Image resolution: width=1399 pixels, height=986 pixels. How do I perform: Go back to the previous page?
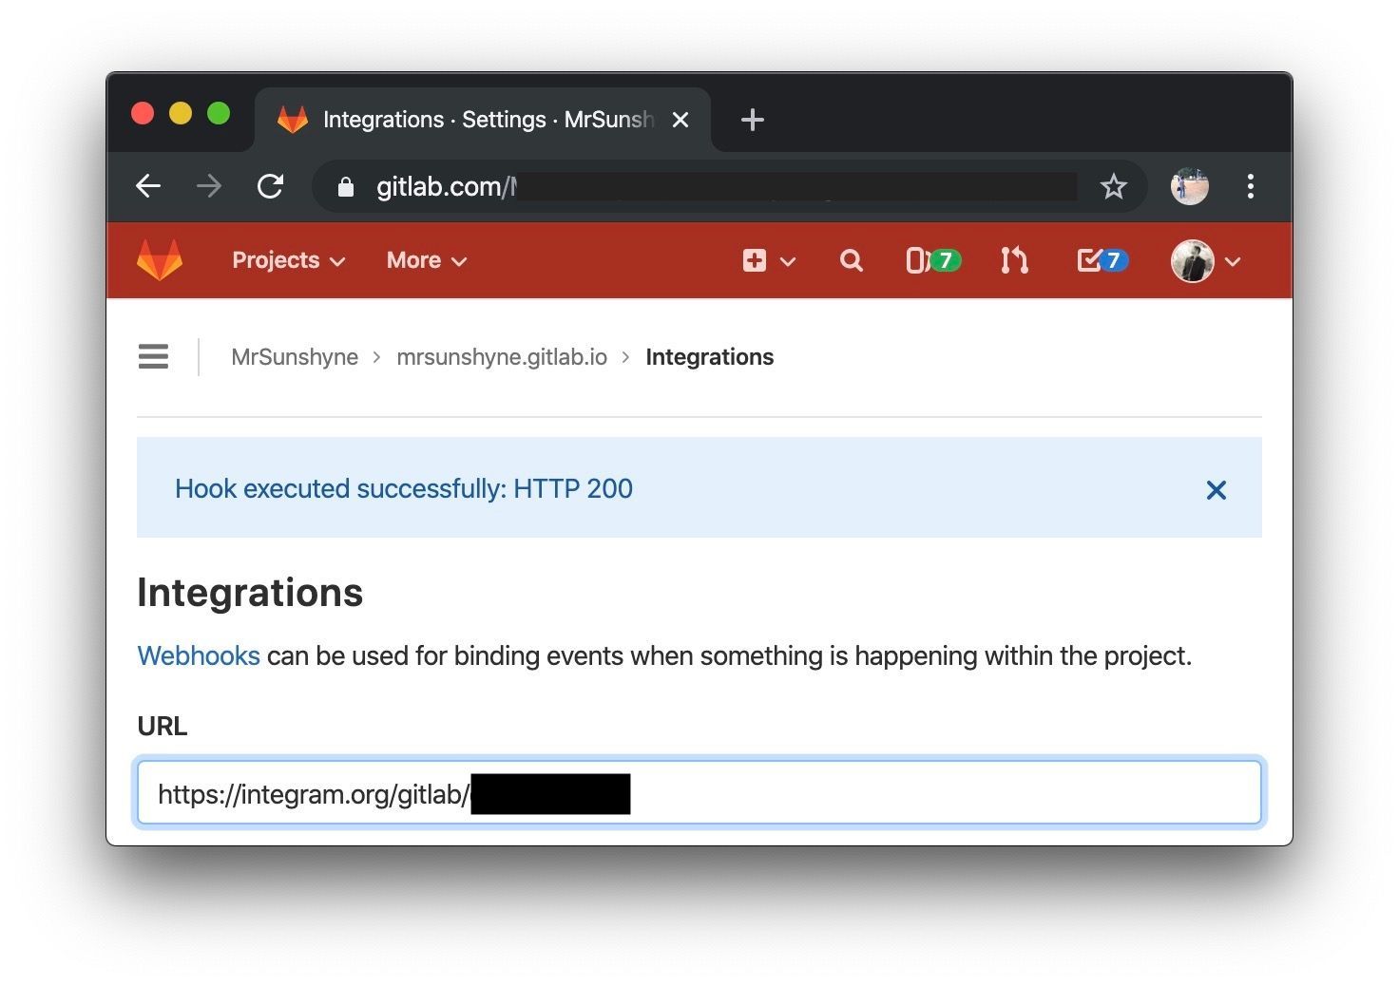click(x=148, y=186)
